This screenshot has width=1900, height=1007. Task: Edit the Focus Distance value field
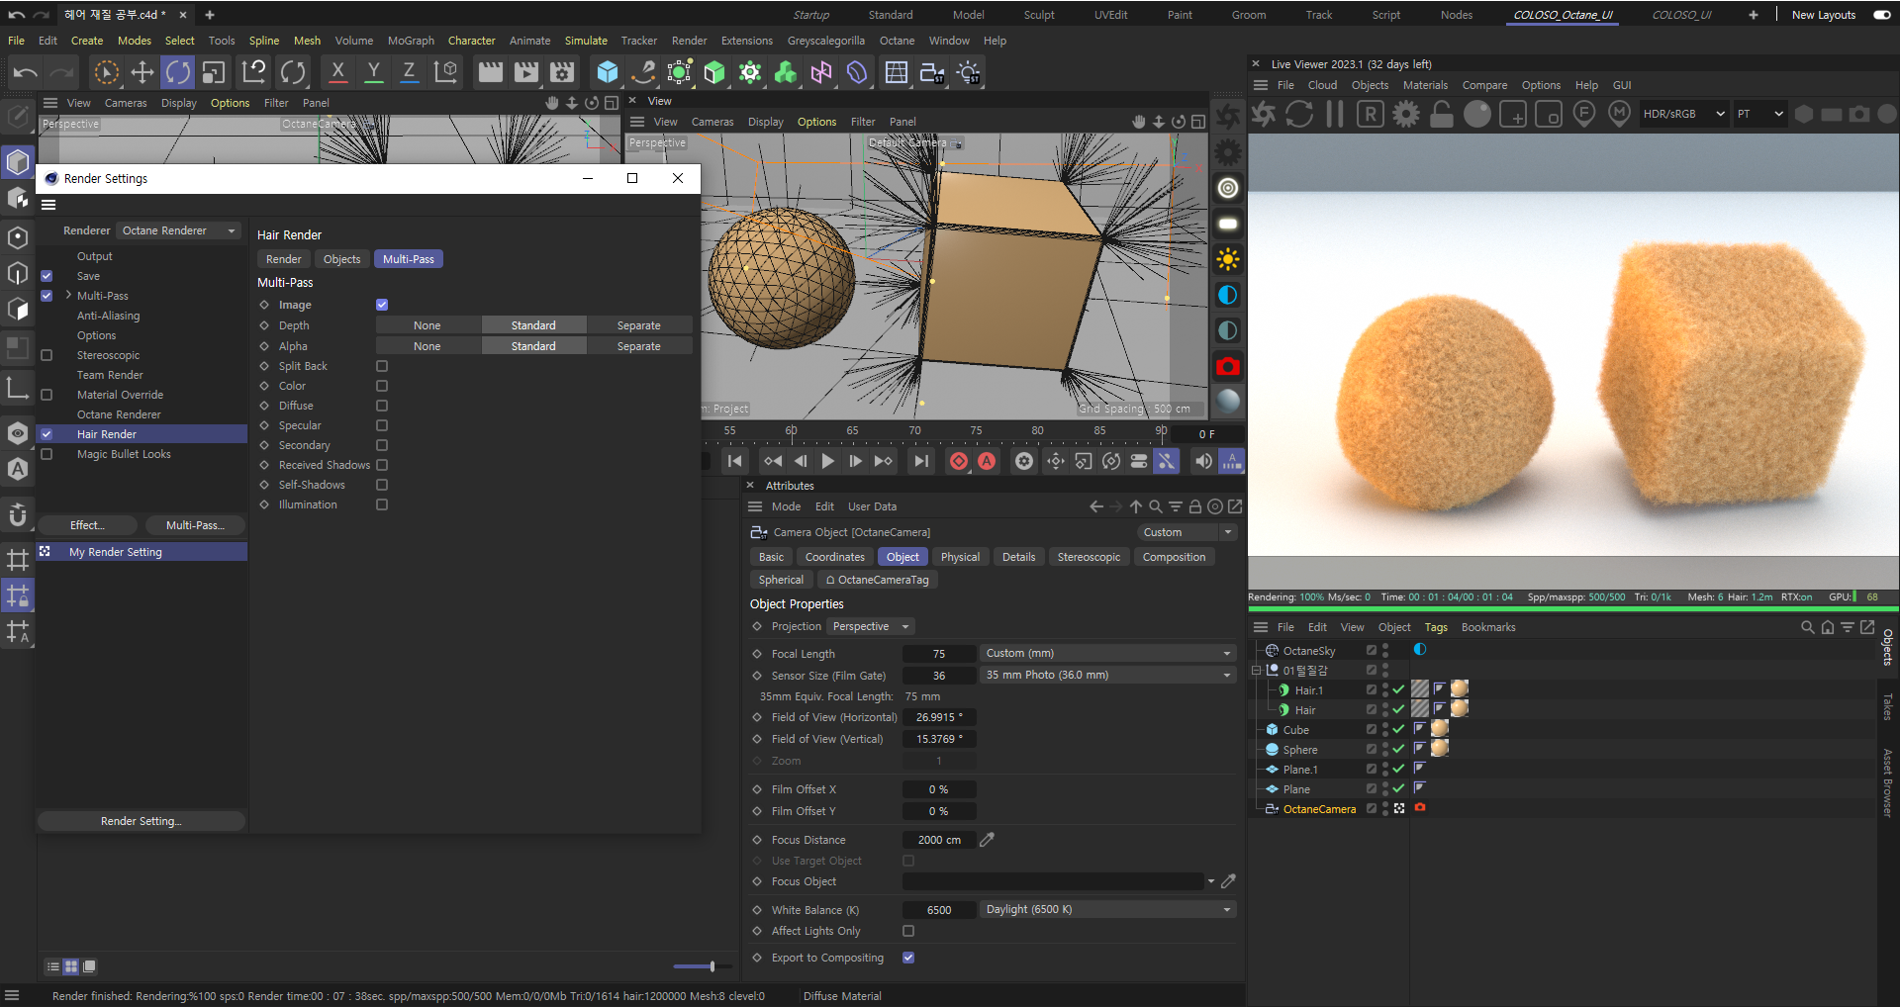(939, 840)
